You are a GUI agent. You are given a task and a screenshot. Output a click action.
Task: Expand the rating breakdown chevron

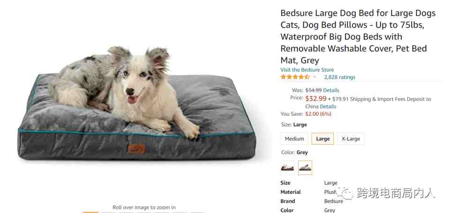[x=315, y=77]
